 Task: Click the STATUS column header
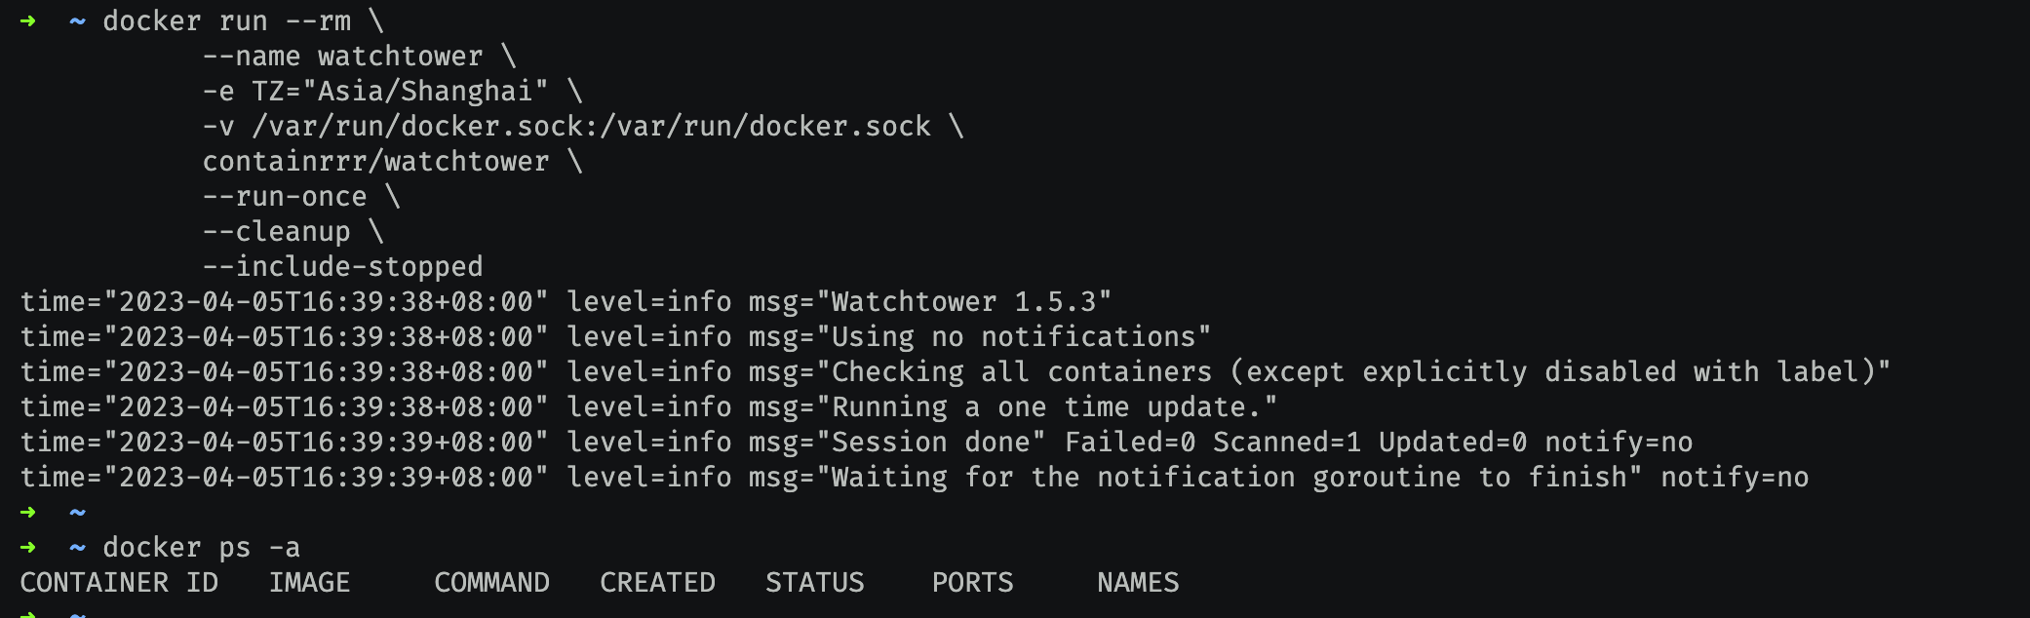(x=814, y=582)
